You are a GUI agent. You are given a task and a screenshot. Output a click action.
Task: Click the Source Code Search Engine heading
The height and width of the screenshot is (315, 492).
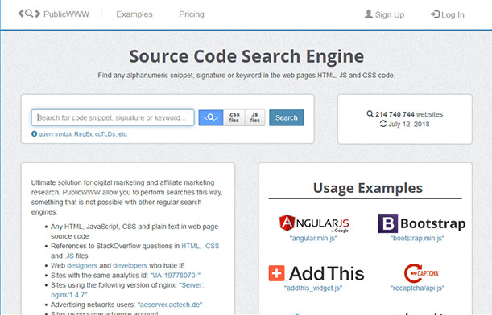246,56
